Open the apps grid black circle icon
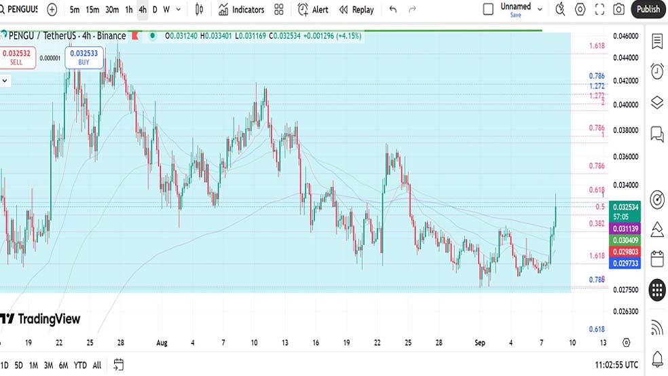 tap(657, 290)
